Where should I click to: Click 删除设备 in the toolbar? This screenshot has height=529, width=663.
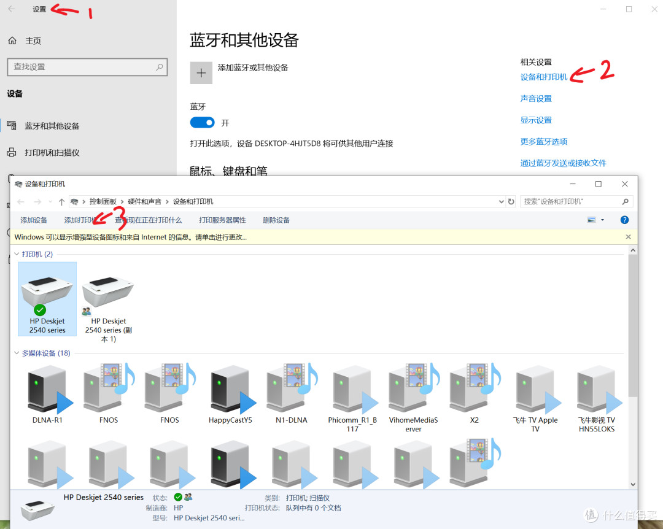[276, 220]
